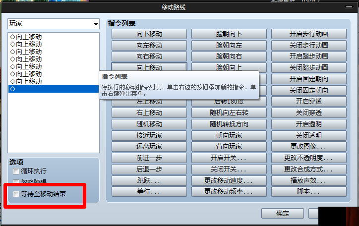Open 更改移动频率... settings
Image resolution: width=359 pixels, height=226 pixels.
[x=229, y=191]
